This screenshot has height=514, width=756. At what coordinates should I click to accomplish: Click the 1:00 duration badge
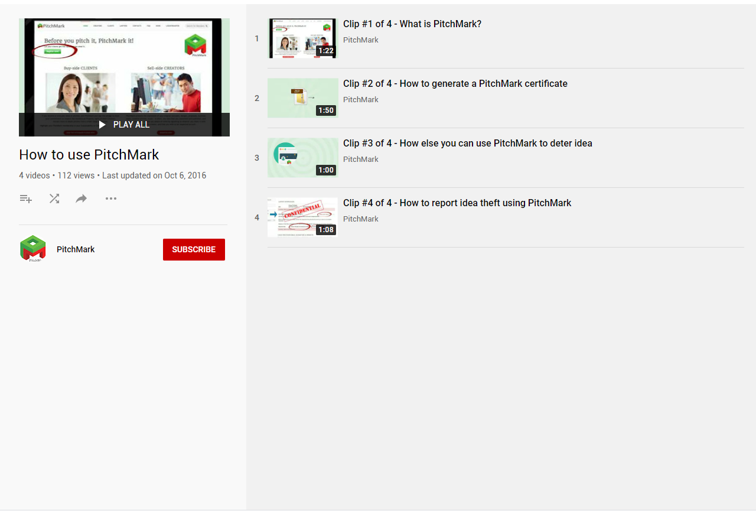click(x=326, y=170)
